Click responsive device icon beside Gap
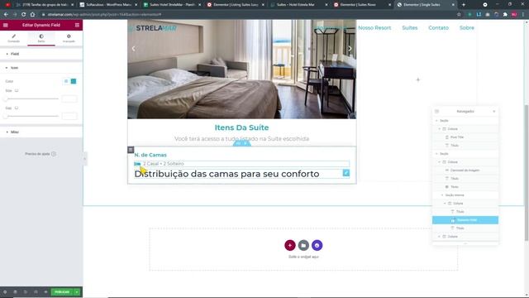 point(17,108)
